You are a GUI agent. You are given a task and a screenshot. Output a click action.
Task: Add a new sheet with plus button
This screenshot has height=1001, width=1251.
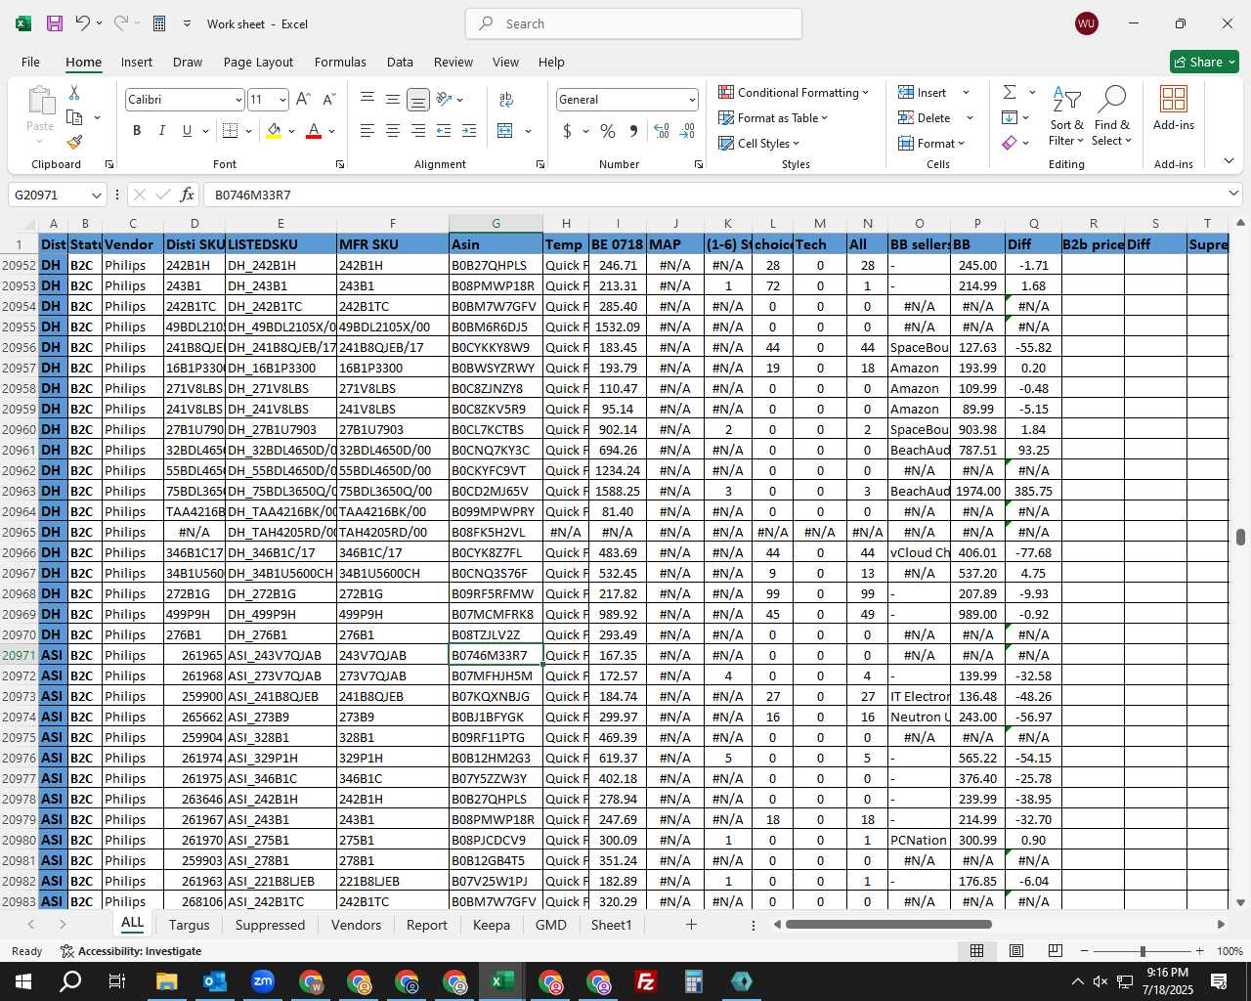[x=691, y=925]
